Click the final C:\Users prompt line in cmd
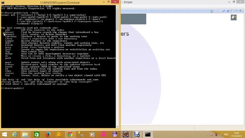 13,88
